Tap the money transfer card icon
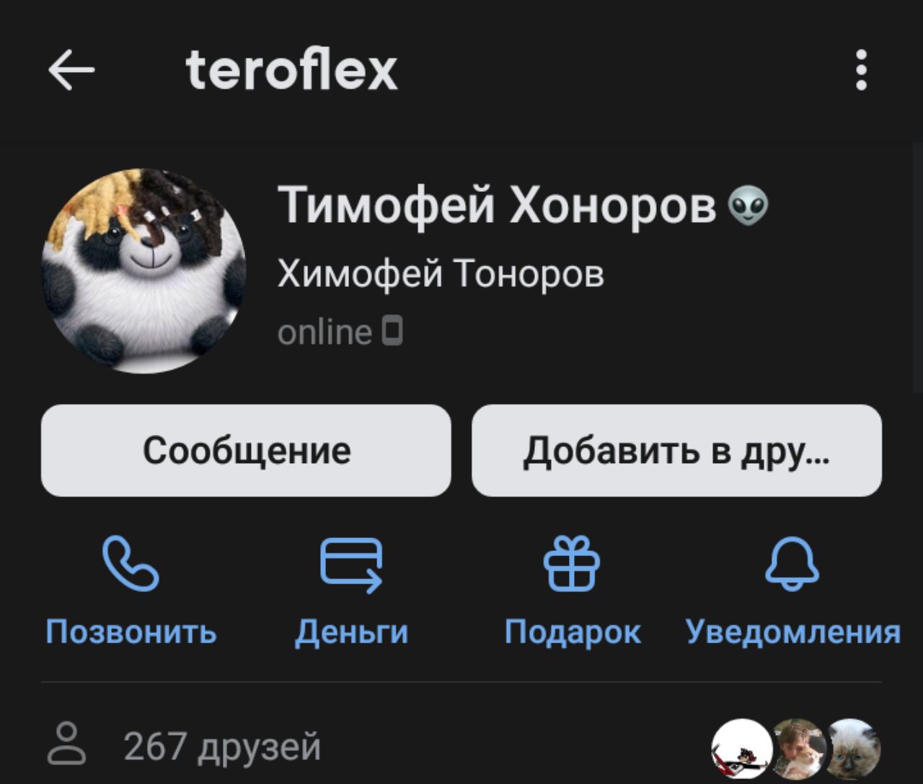 click(351, 565)
